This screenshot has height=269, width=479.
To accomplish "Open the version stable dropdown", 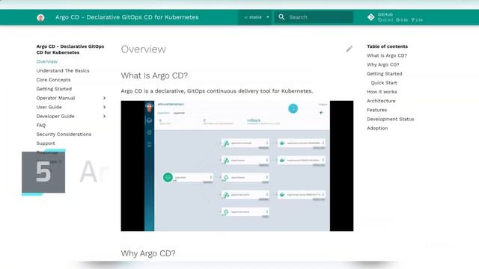I will coord(257,17).
